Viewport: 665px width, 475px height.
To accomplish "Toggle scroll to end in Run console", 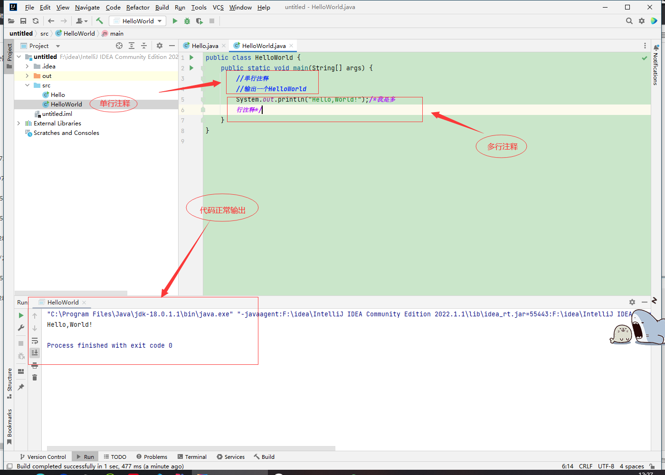I will pyautogui.click(x=35, y=352).
